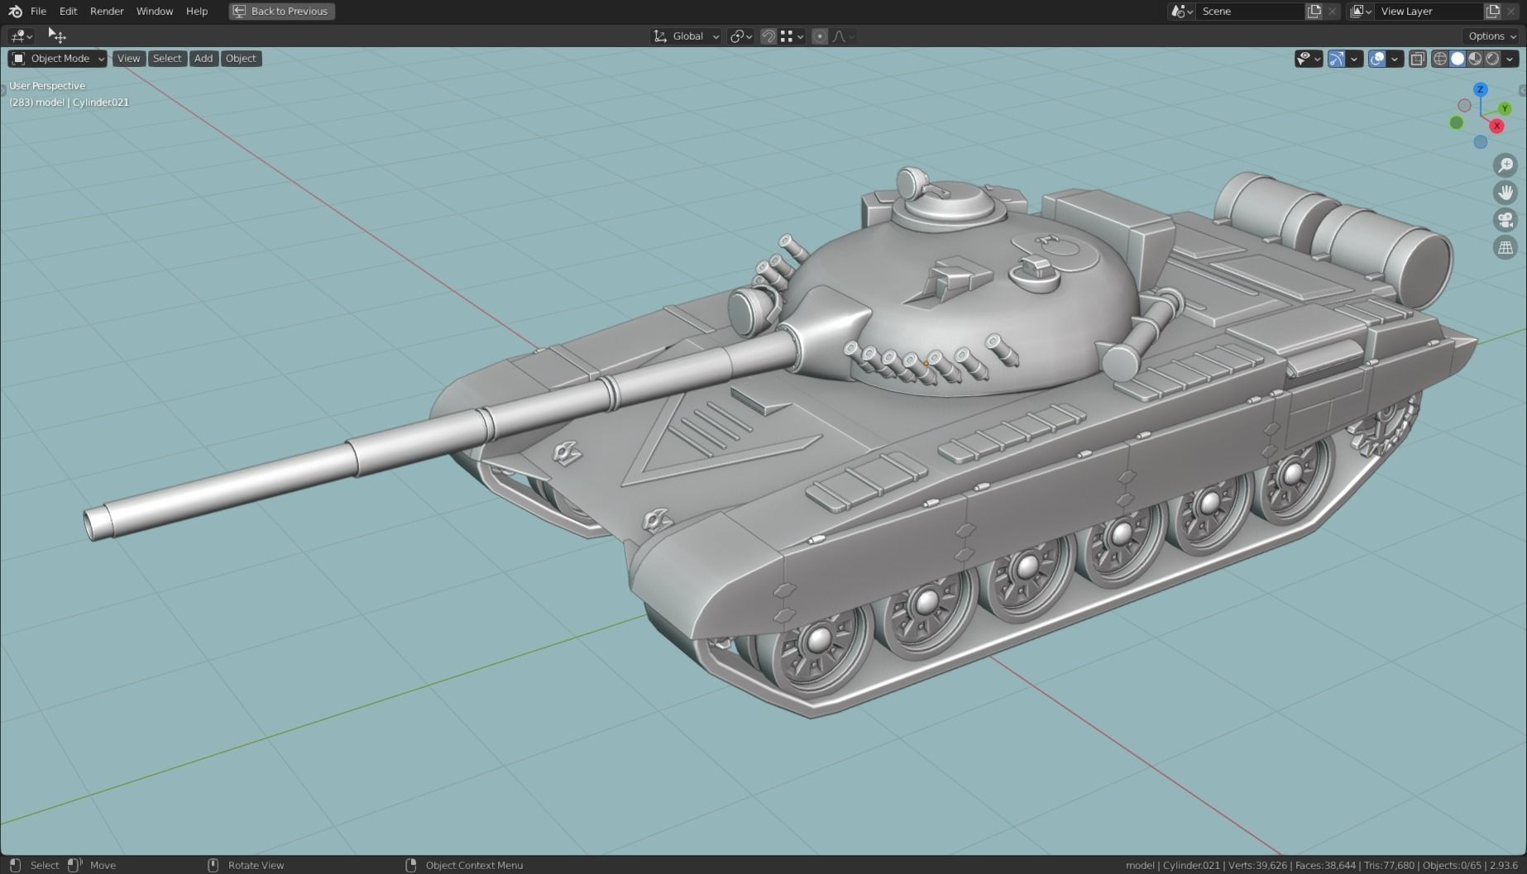Click the new scene icon
1527x874 pixels.
point(1314,12)
